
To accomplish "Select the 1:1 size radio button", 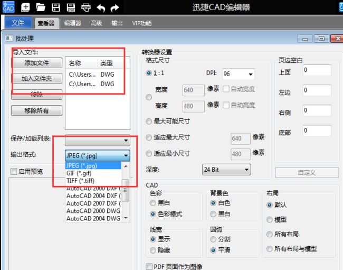I will point(149,73).
